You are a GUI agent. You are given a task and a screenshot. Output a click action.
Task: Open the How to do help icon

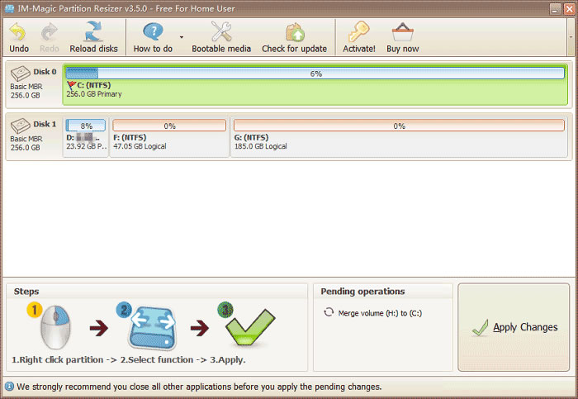153,31
